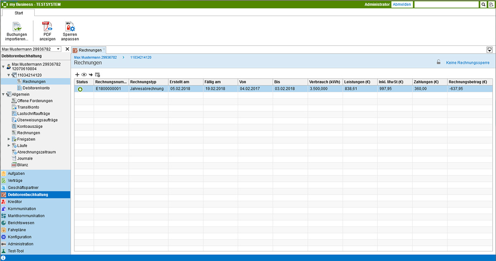The width and height of the screenshot is (496, 261).
Task: Click the right arrow icon above the table
Action: pos(91,75)
